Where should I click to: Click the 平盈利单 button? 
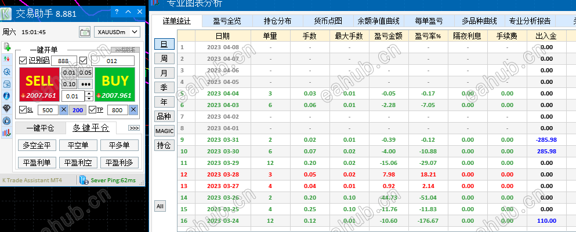pos(37,163)
